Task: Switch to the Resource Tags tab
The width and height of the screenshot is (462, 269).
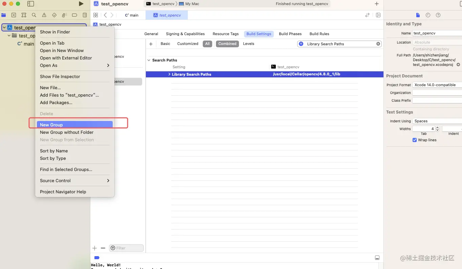Action: [x=225, y=34]
